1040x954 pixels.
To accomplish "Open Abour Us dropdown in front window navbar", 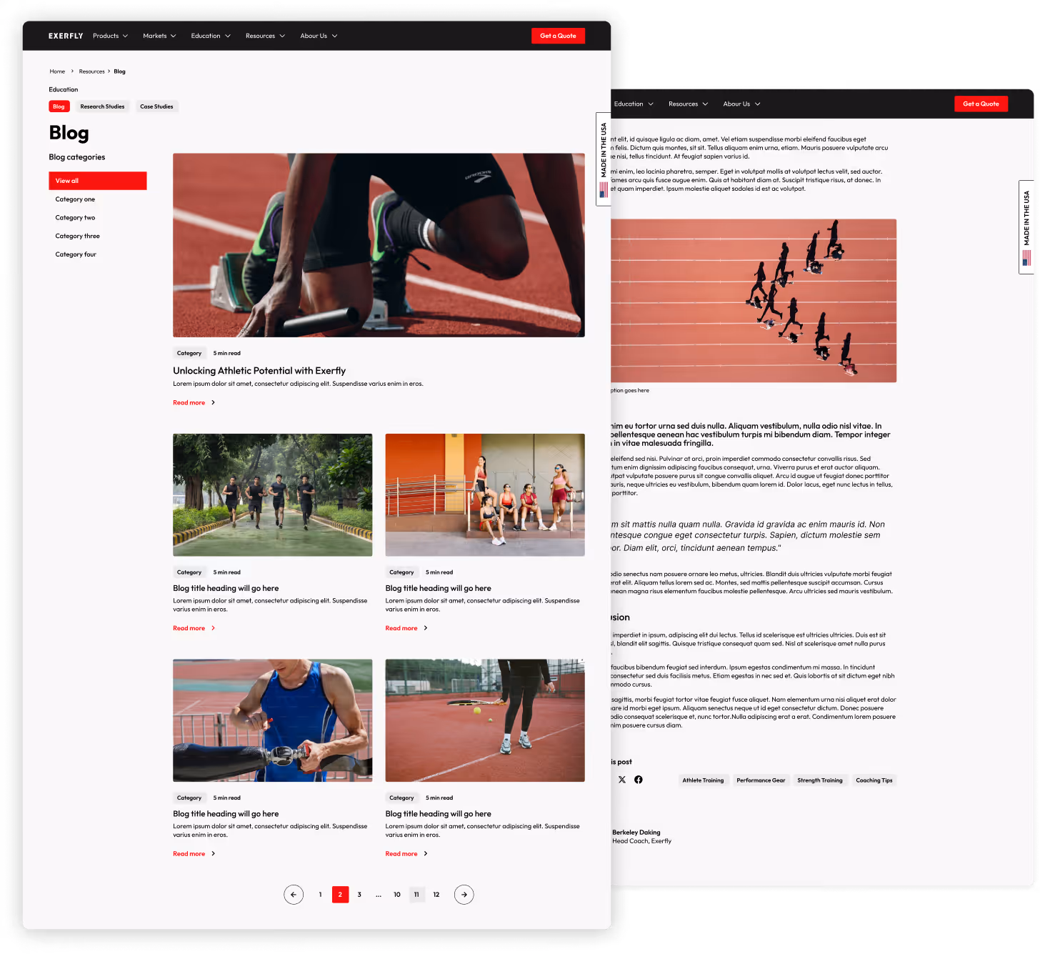I will [319, 36].
